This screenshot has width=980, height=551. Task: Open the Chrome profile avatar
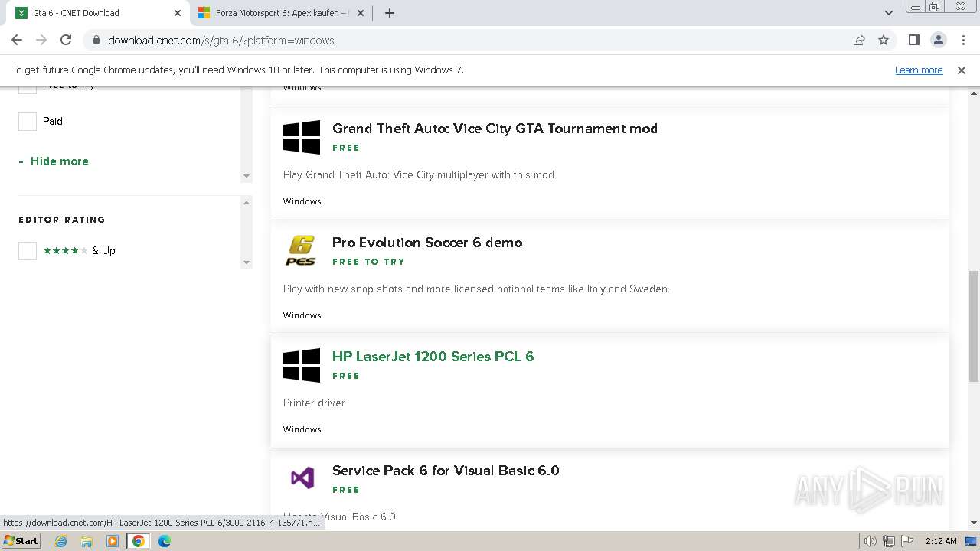tap(939, 40)
